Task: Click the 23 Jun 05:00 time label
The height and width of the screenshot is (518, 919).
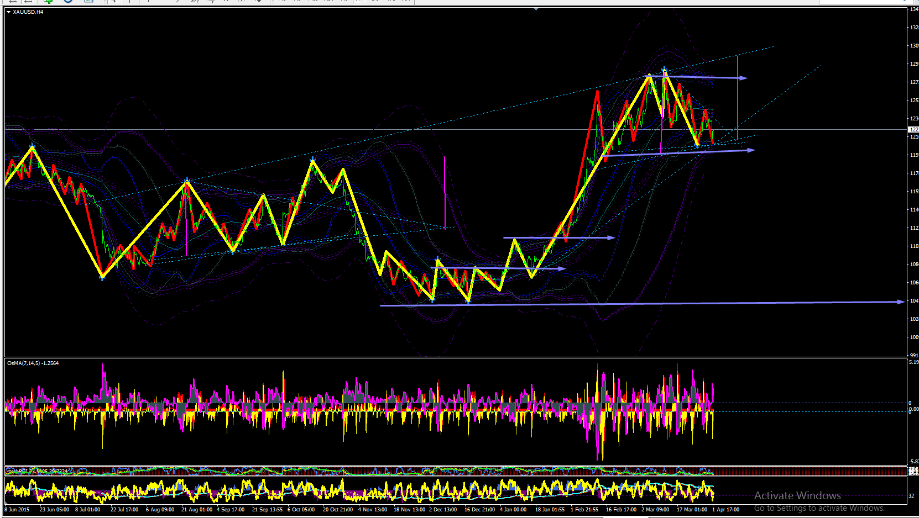Action: point(54,509)
